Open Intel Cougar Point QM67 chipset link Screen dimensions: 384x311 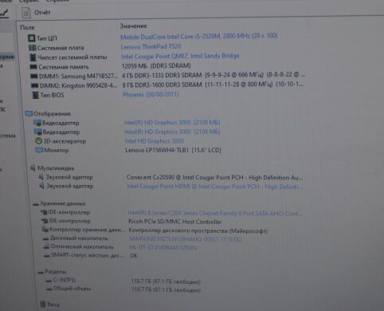pyautogui.click(x=180, y=56)
